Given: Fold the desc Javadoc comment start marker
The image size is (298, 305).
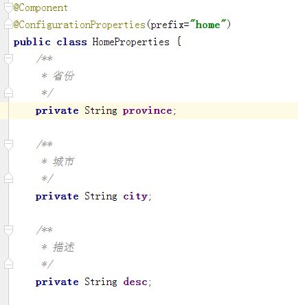Looking at the screenshot, I should tap(8, 230).
